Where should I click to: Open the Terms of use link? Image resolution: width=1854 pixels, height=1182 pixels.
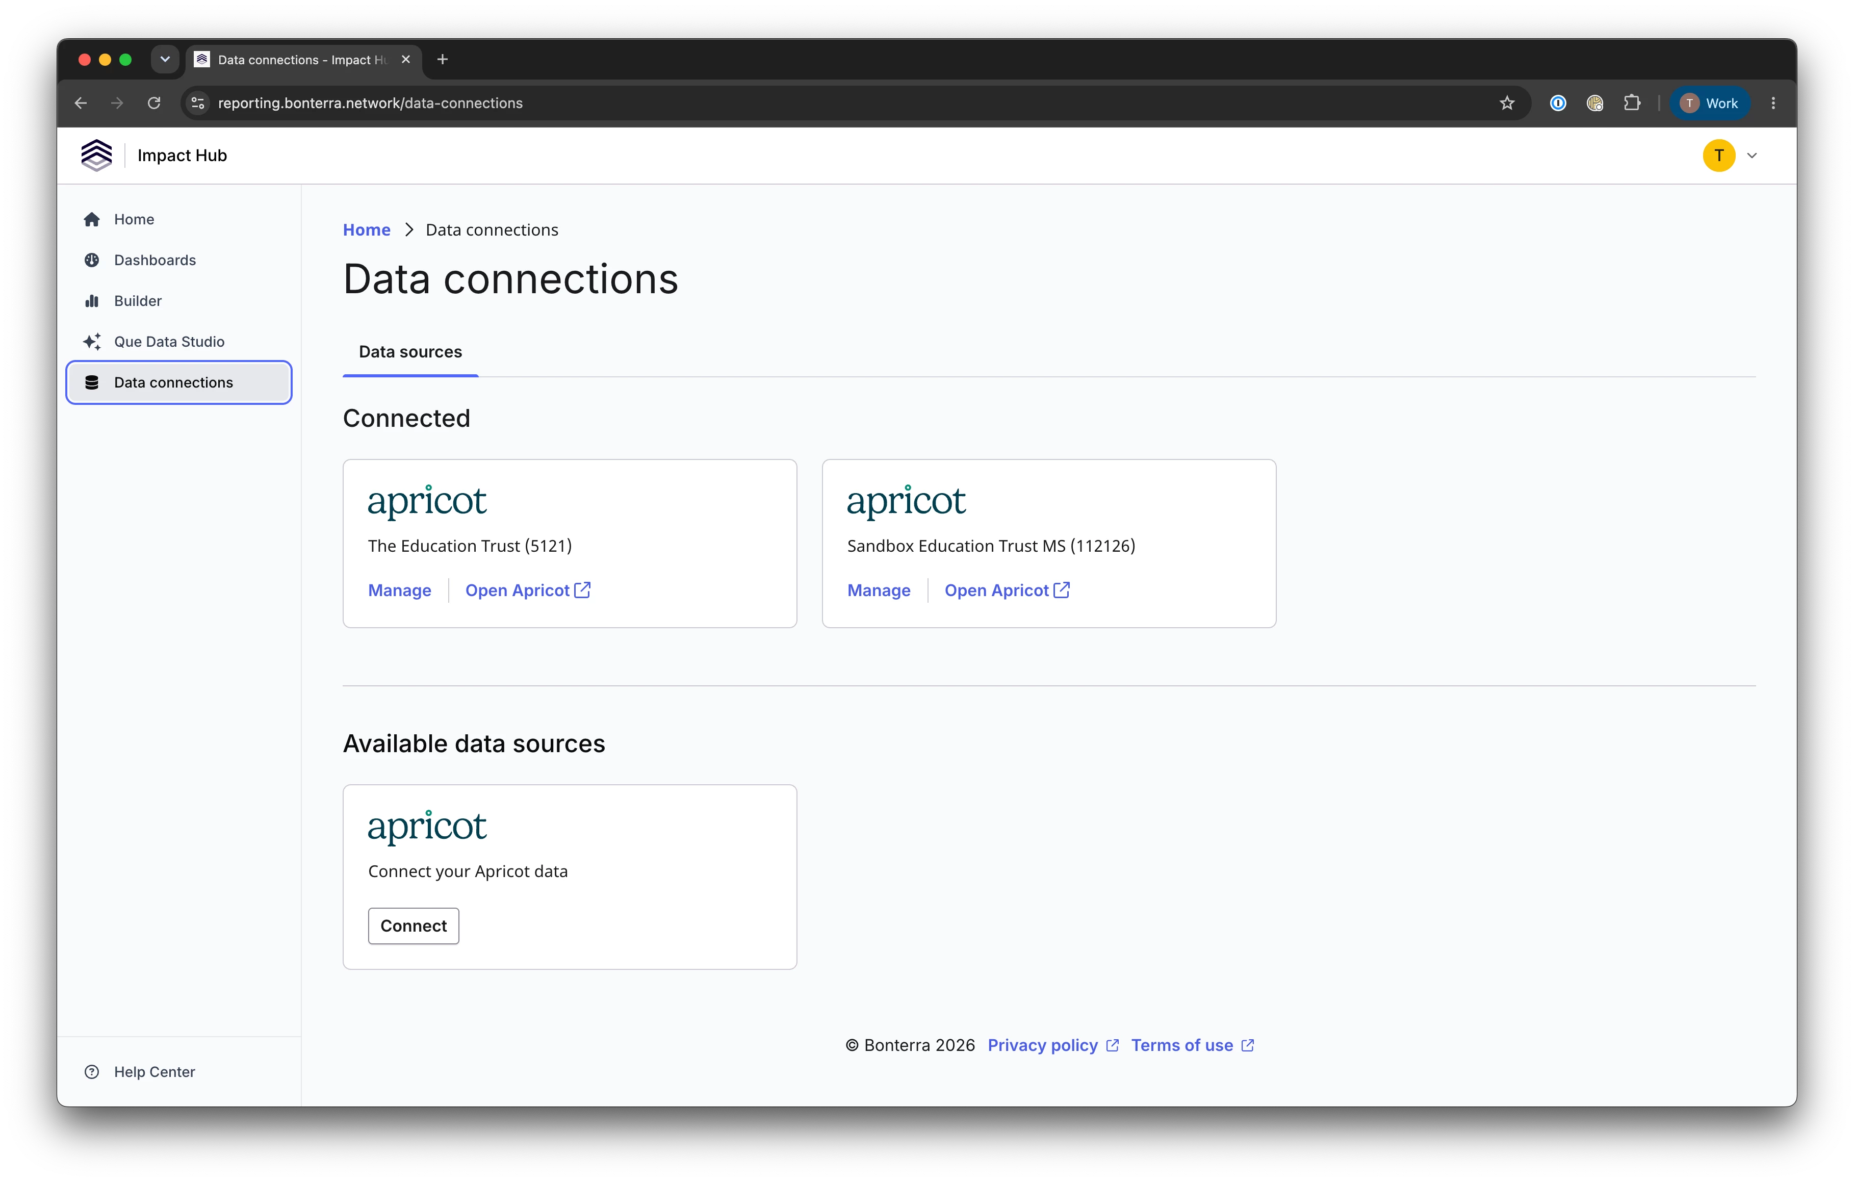tap(1193, 1046)
